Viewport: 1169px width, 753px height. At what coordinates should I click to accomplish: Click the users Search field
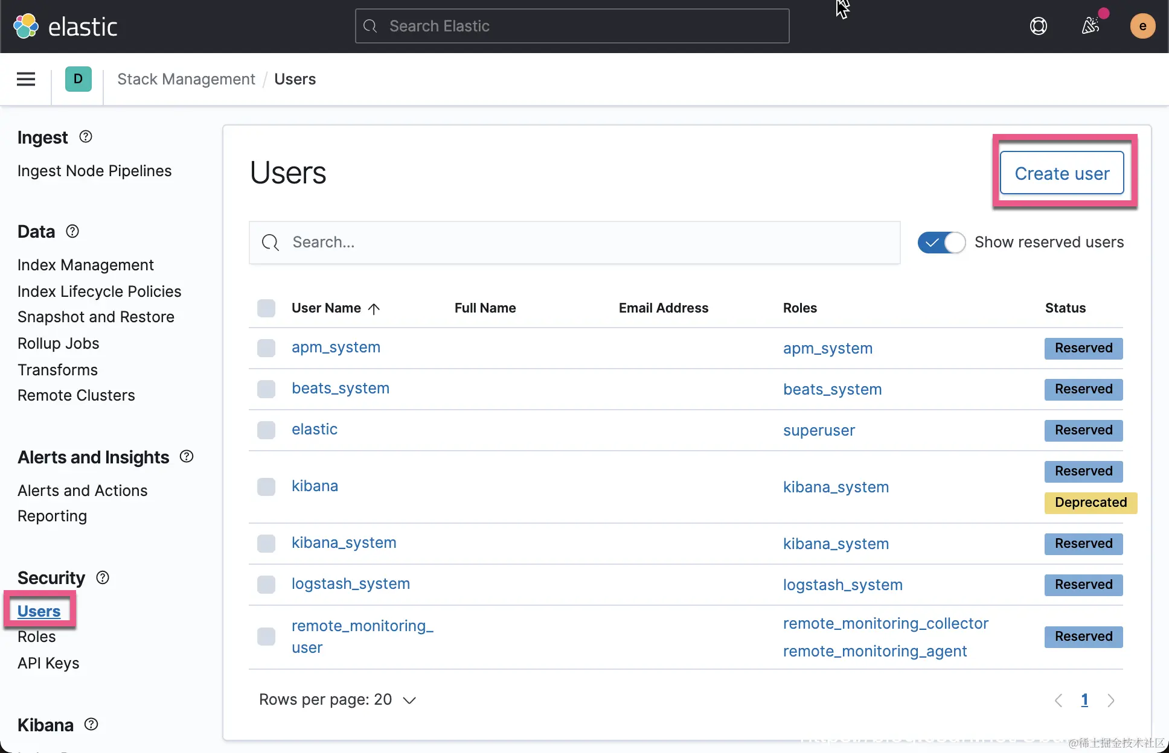click(x=574, y=243)
